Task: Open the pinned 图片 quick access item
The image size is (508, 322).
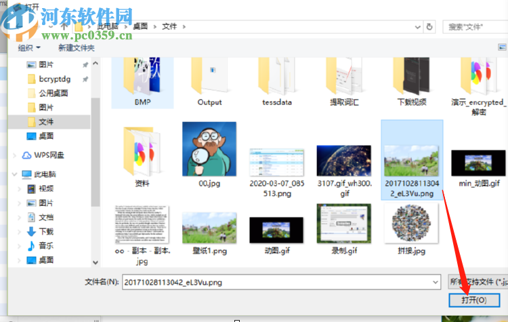Action: tap(45, 65)
